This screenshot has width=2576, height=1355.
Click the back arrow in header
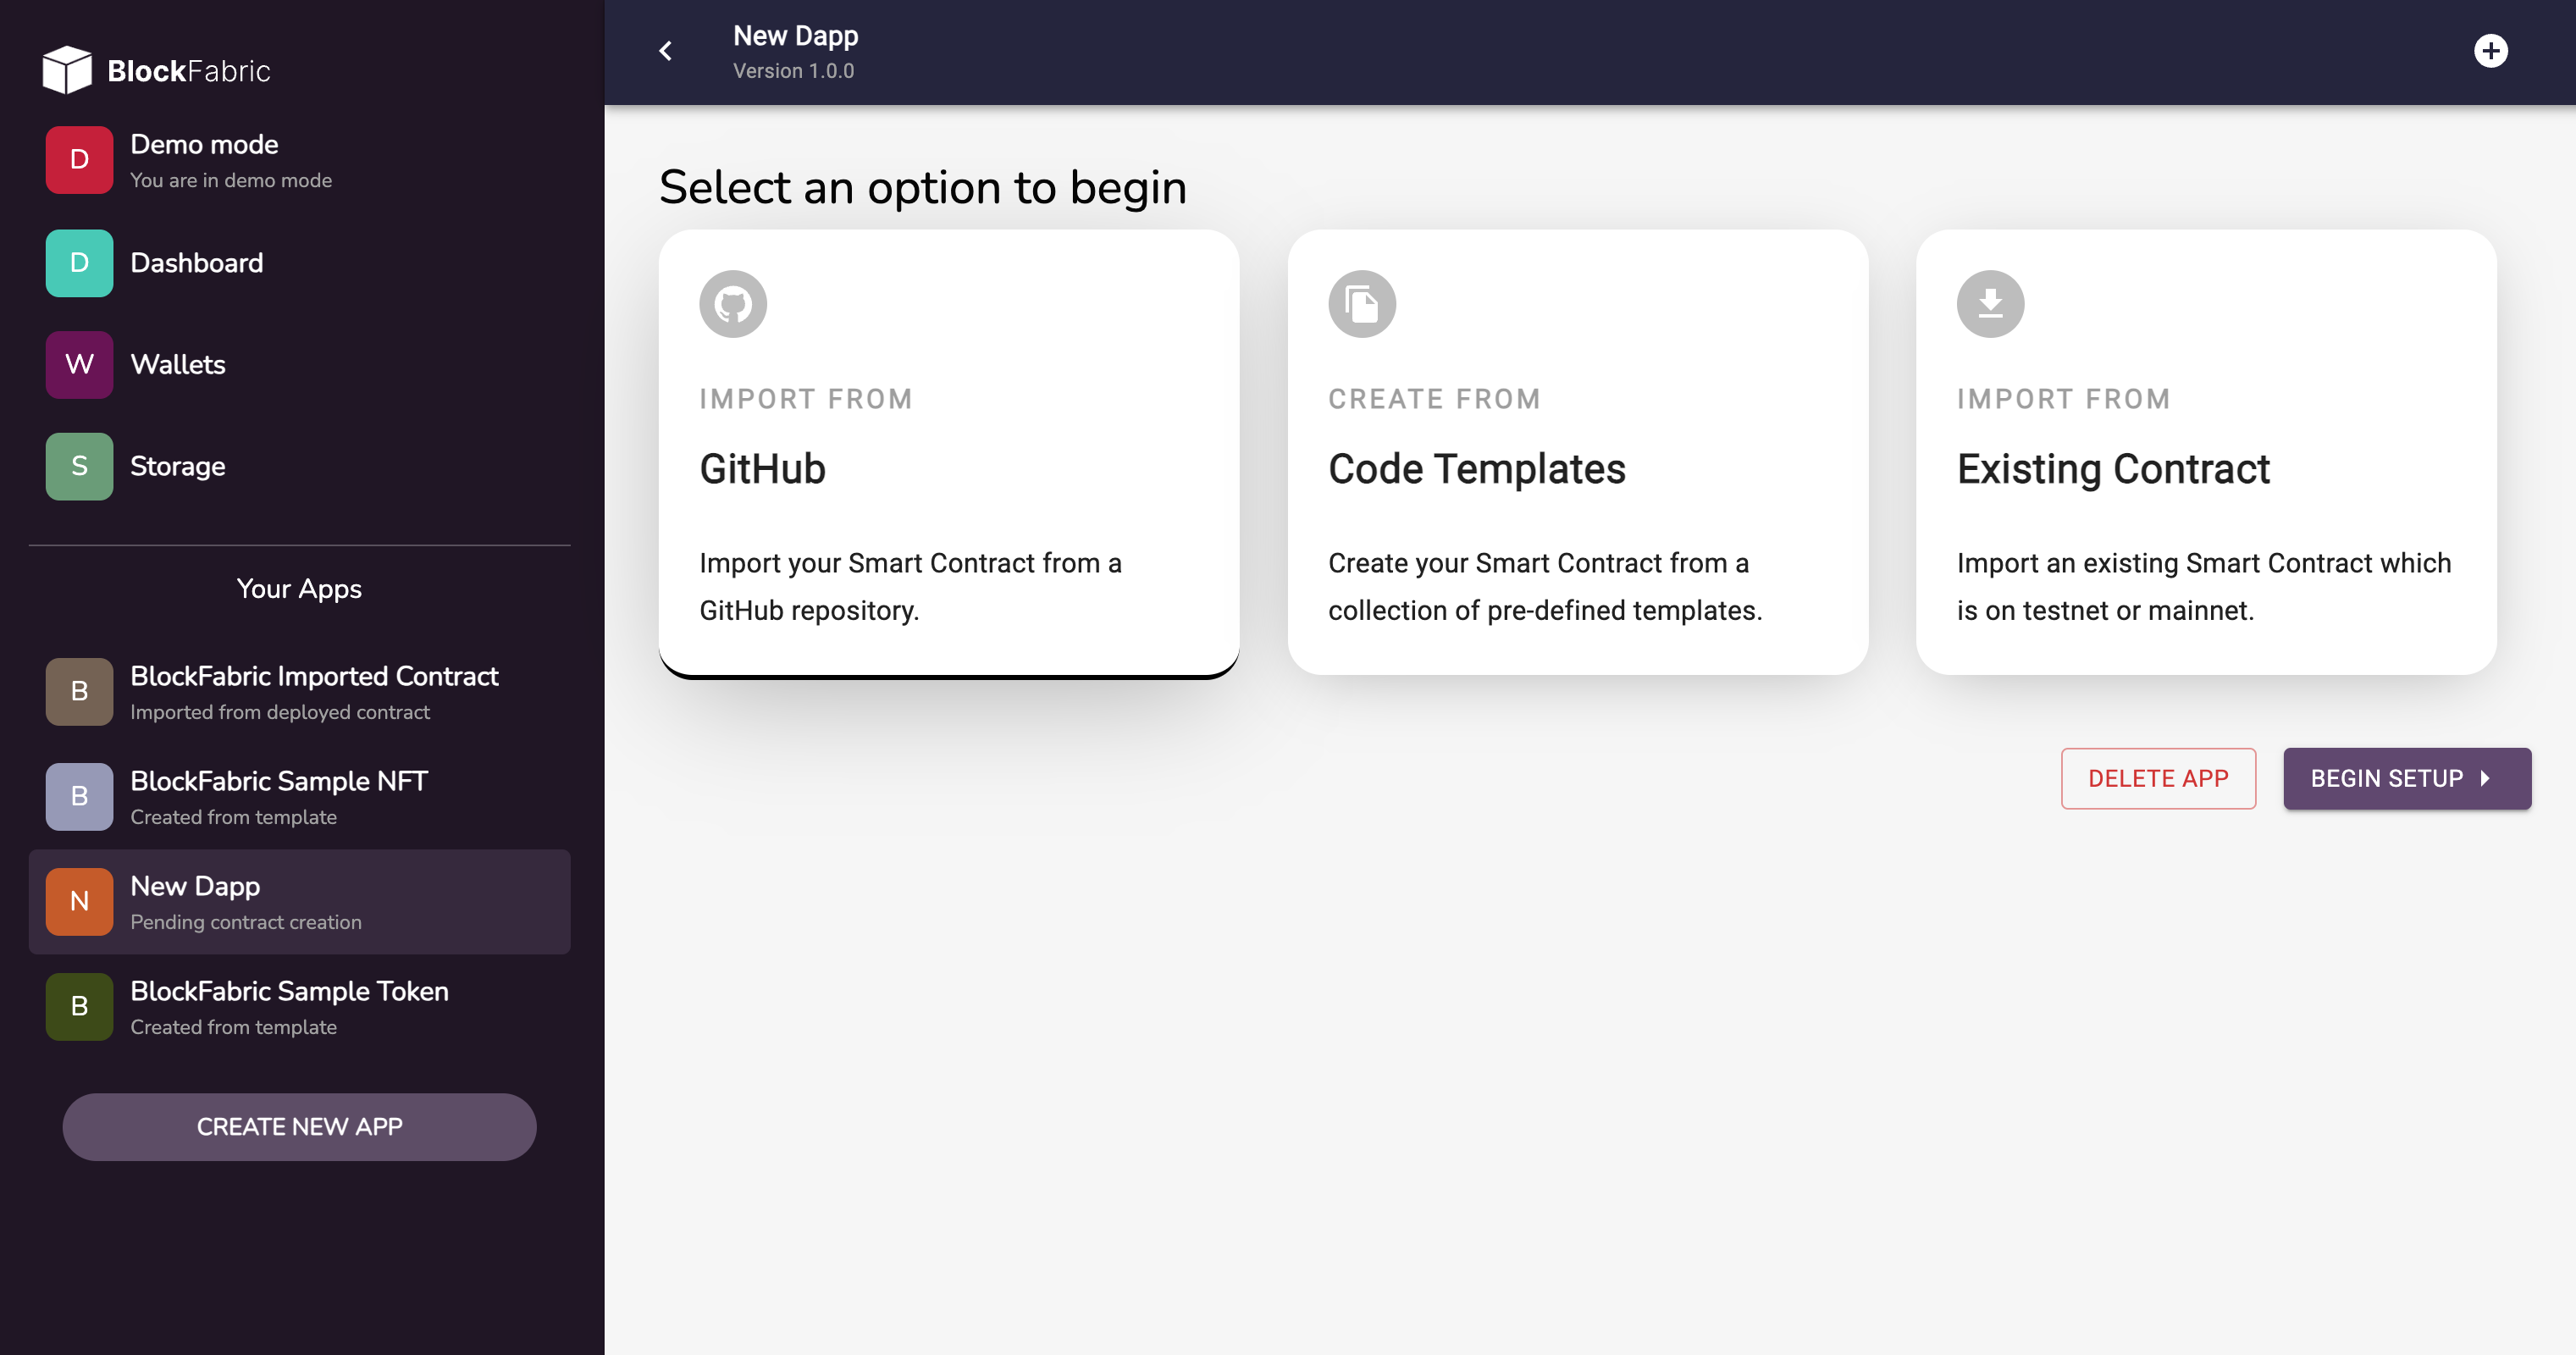[666, 51]
